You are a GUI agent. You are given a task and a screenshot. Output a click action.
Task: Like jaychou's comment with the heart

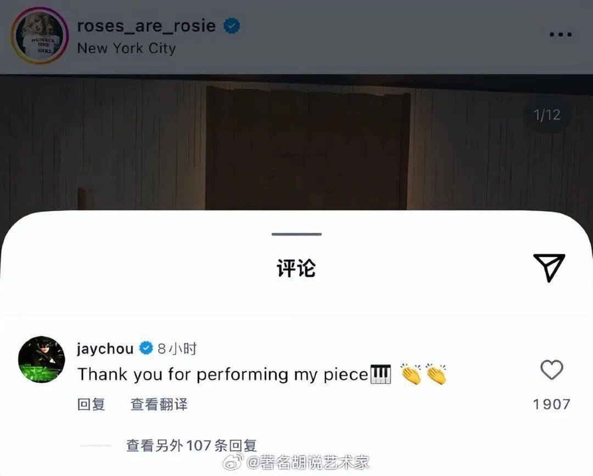click(552, 369)
